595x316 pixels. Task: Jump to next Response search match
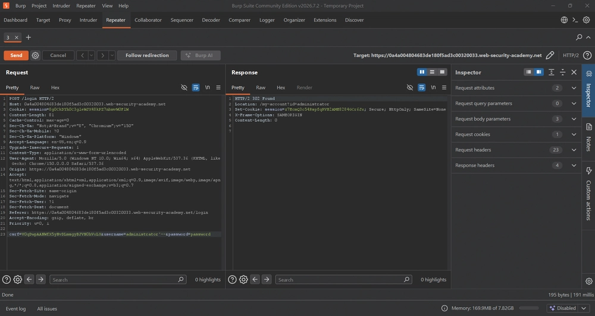click(x=267, y=280)
